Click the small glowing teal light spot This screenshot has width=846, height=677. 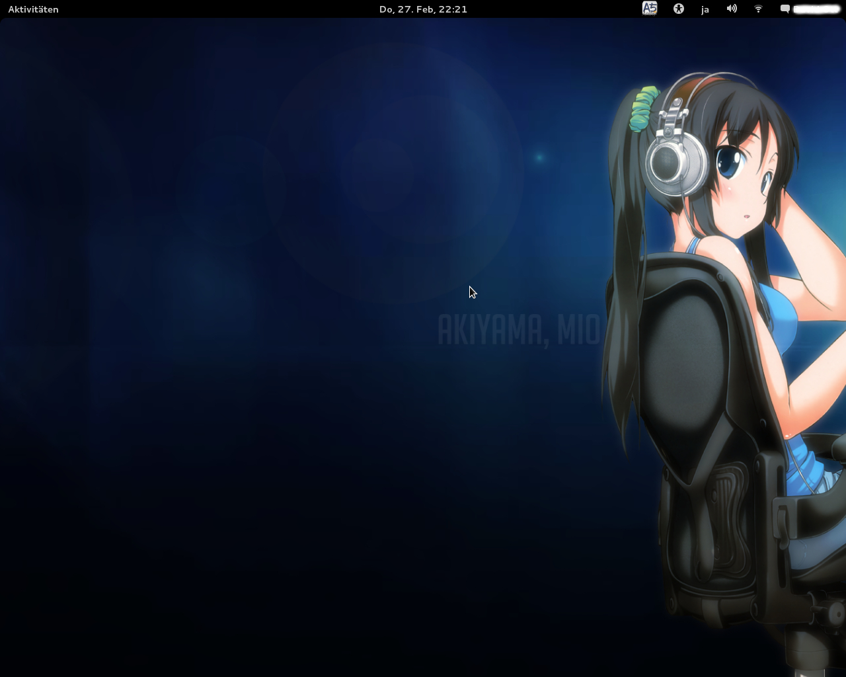pos(539,157)
